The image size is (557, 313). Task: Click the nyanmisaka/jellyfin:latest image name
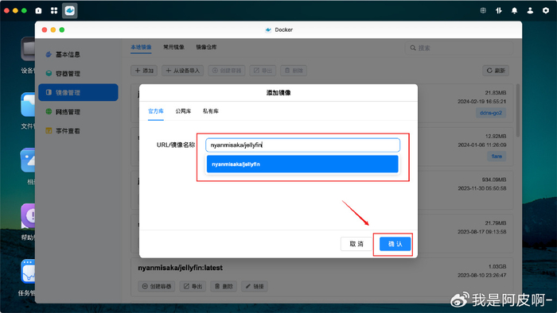coord(180,268)
